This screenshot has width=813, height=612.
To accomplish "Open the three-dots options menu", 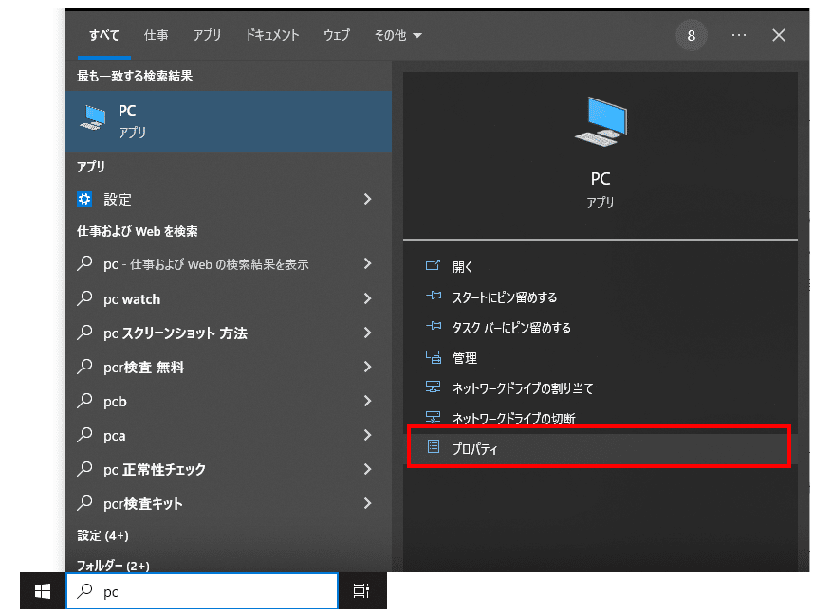I will [739, 35].
